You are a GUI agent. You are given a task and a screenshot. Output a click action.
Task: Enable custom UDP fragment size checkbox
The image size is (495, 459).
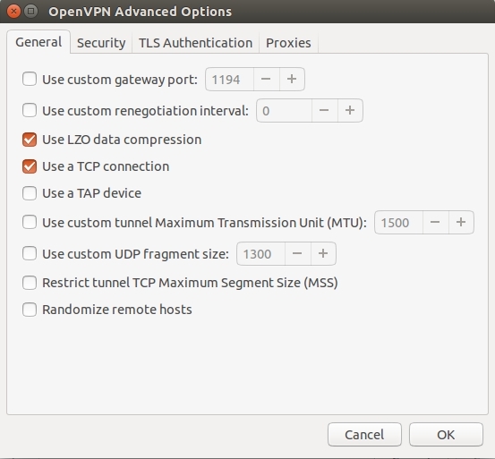(30, 253)
